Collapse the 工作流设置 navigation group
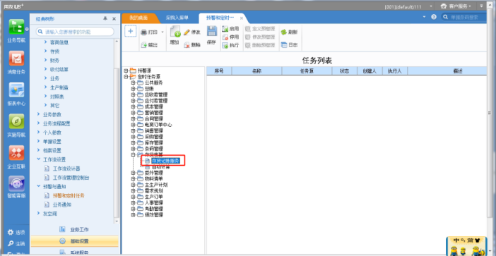This screenshot has height=256, width=496. tap(38, 159)
